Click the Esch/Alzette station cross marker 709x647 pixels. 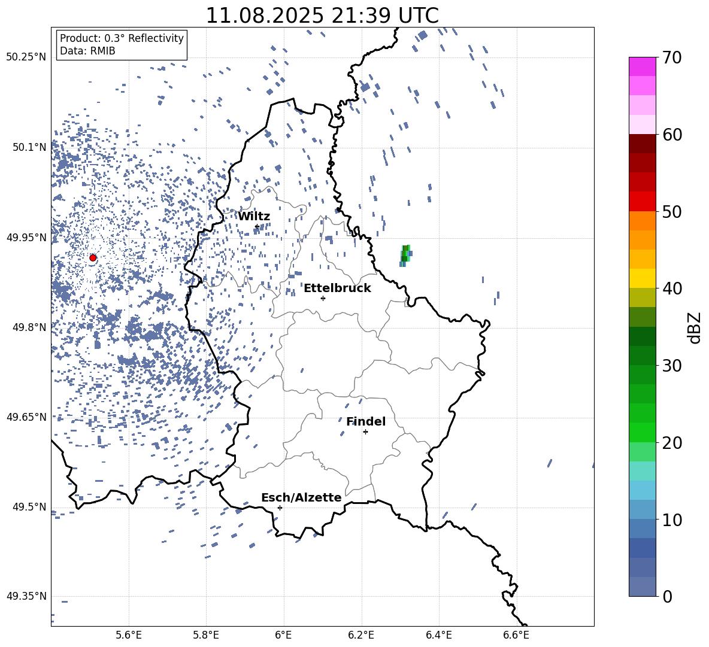[x=280, y=508]
